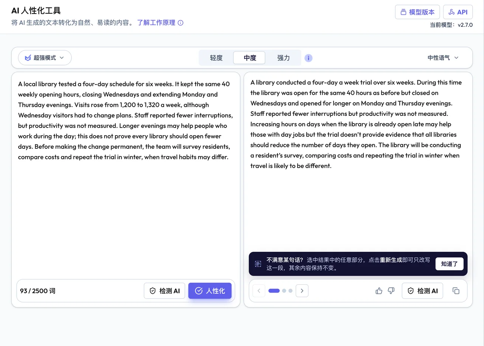Click the thumbs-up icon

379,291
